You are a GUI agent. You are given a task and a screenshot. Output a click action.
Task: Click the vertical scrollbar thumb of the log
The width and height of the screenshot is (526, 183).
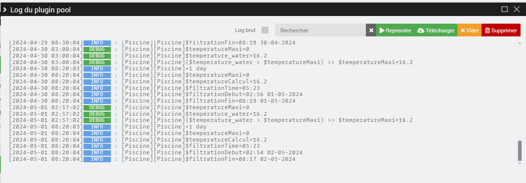(520, 151)
